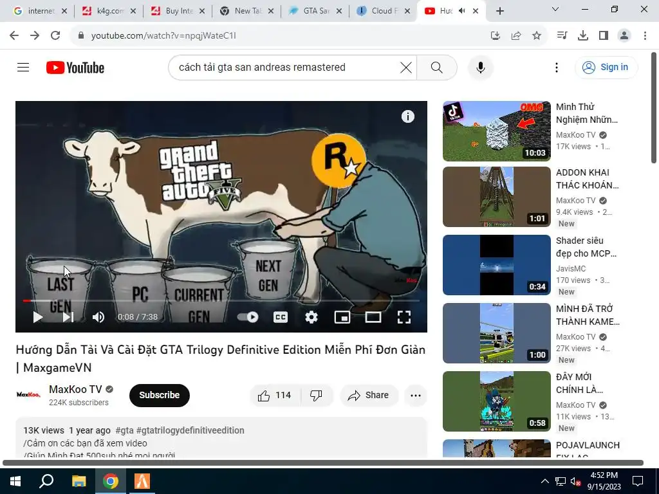This screenshot has height=494, width=659.
Task: Enable miniplayer mode
Action: (342, 317)
